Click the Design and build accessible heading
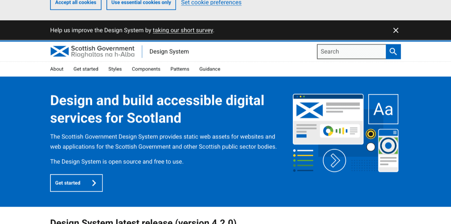The height and width of the screenshot is (224, 451). coord(157,109)
